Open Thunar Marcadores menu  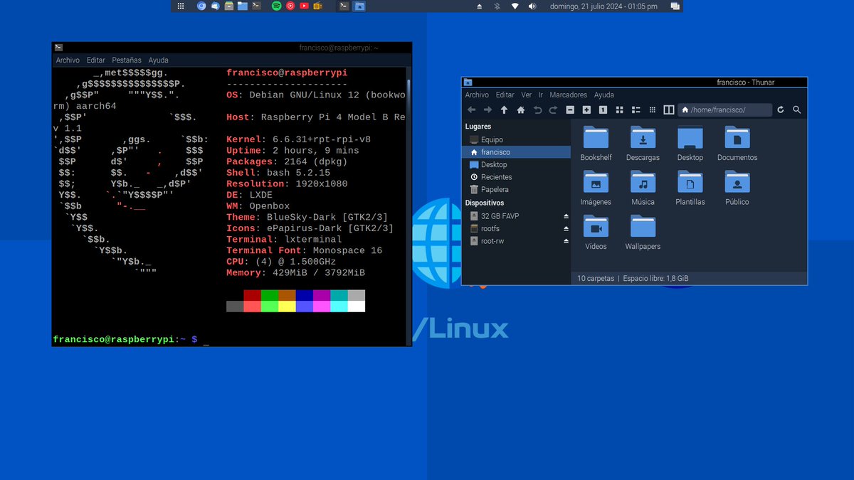point(569,95)
